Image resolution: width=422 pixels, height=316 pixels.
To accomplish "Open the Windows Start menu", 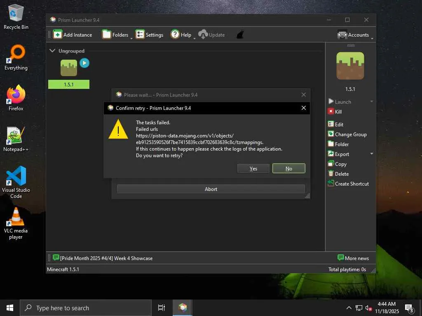I will 10,308.
